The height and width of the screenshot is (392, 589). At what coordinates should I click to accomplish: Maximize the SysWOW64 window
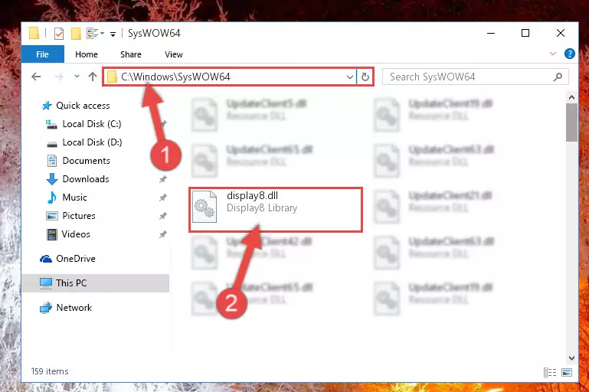525,33
